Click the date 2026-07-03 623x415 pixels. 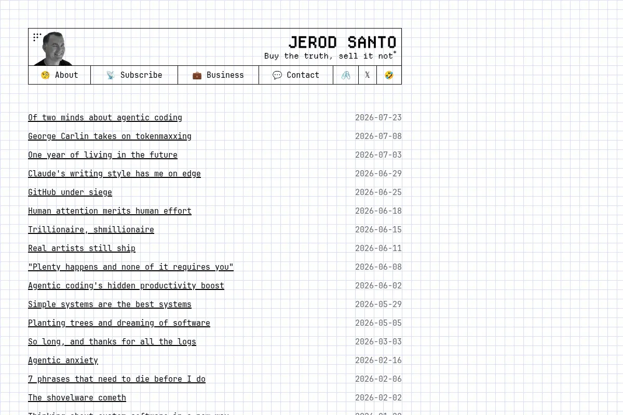(378, 155)
